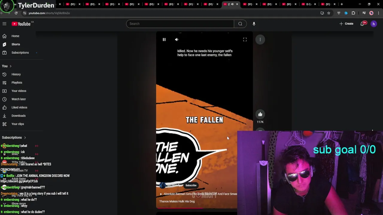
Task: Open browser extensions puzzle icon
Action: tap(353, 13)
